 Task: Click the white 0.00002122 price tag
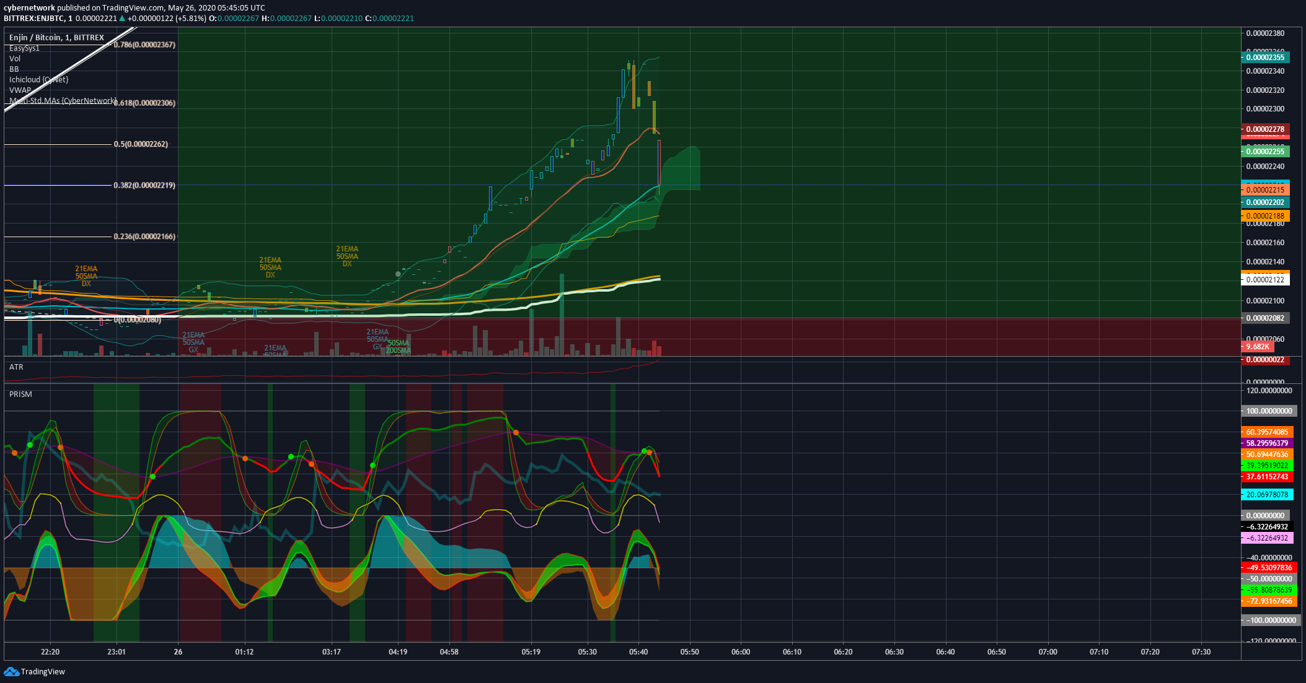pyautogui.click(x=1265, y=280)
